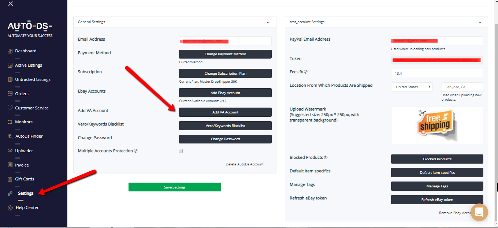Click the AutoDs Finder search icon
Image resolution: width=498 pixels, height=228 pixels.
click(10, 136)
